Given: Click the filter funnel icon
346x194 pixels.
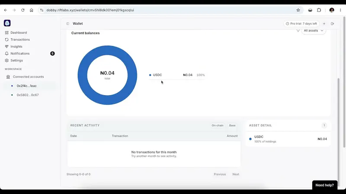Looking at the screenshot, I should (298, 31).
